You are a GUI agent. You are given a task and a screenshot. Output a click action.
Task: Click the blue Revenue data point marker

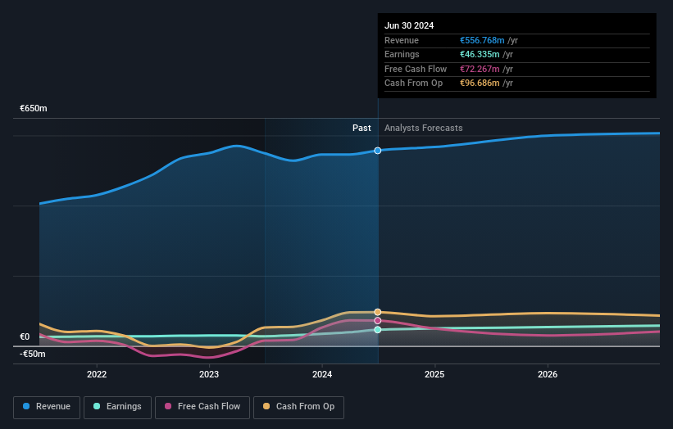378,151
